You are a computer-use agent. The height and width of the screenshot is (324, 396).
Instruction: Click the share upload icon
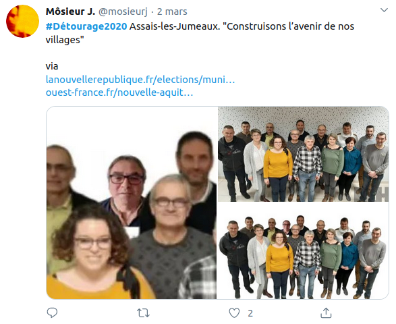326,313
